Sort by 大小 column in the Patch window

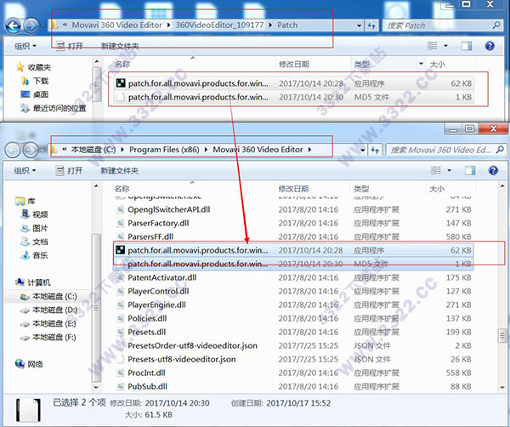[437, 64]
